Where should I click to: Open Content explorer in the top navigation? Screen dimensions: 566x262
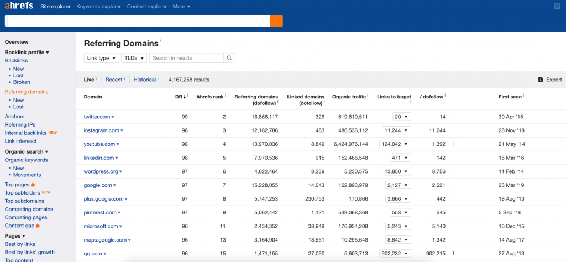click(x=147, y=7)
